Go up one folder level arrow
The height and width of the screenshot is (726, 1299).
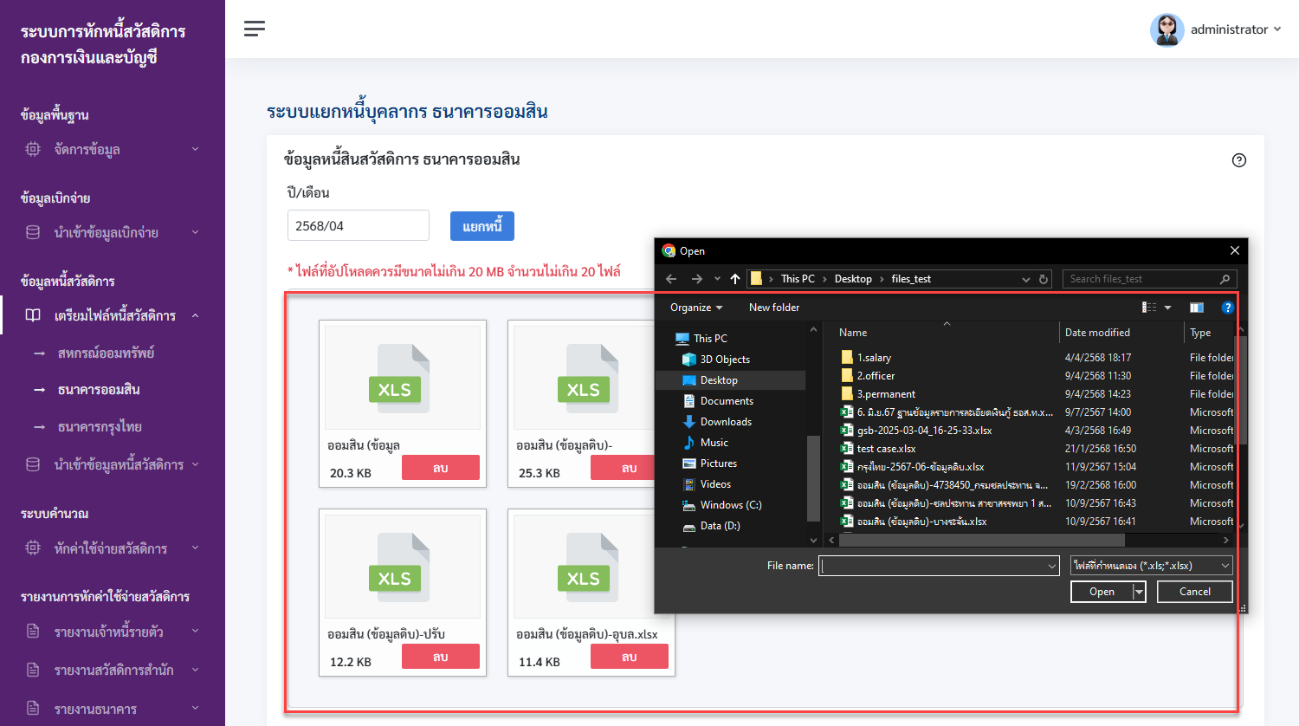pyautogui.click(x=735, y=279)
